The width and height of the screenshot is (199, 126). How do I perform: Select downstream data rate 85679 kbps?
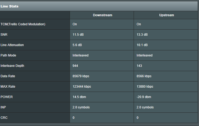(81, 76)
